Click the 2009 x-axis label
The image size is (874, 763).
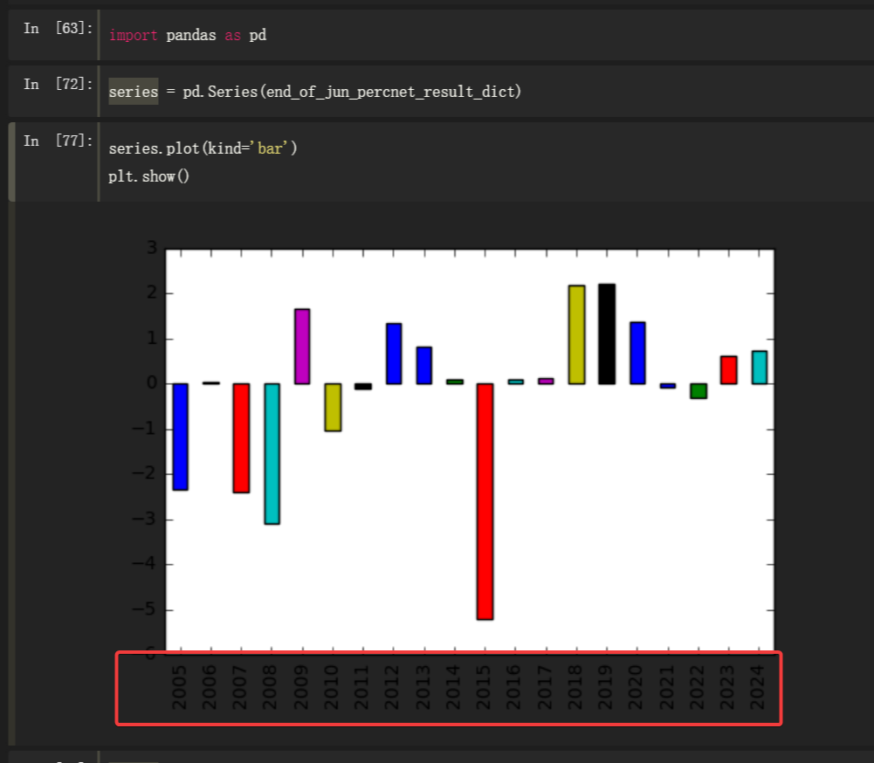(301, 687)
